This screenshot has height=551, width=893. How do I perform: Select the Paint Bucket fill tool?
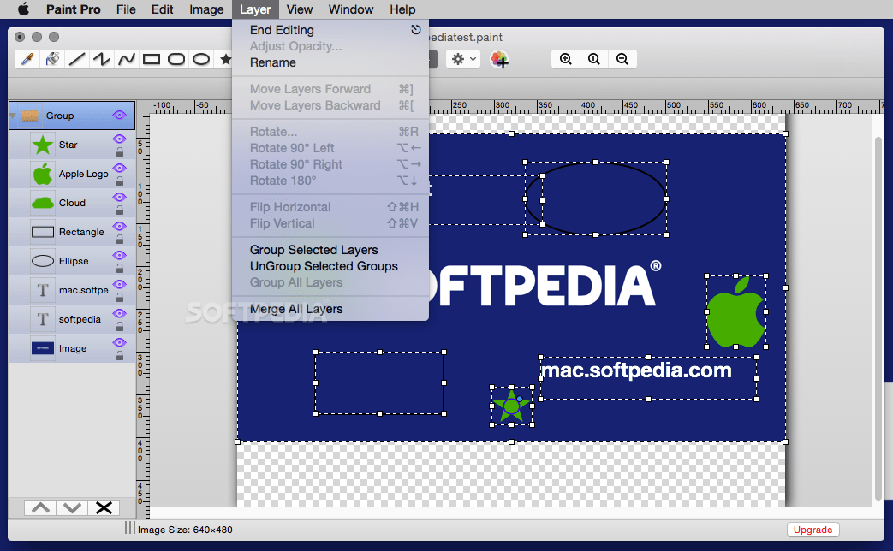[x=53, y=58]
